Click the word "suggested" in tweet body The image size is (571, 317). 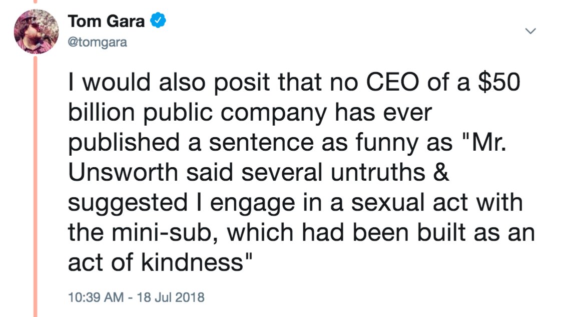pyautogui.click(x=128, y=203)
